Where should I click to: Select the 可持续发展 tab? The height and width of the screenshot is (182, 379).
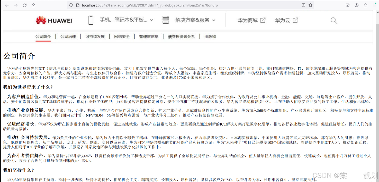(95, 37)
